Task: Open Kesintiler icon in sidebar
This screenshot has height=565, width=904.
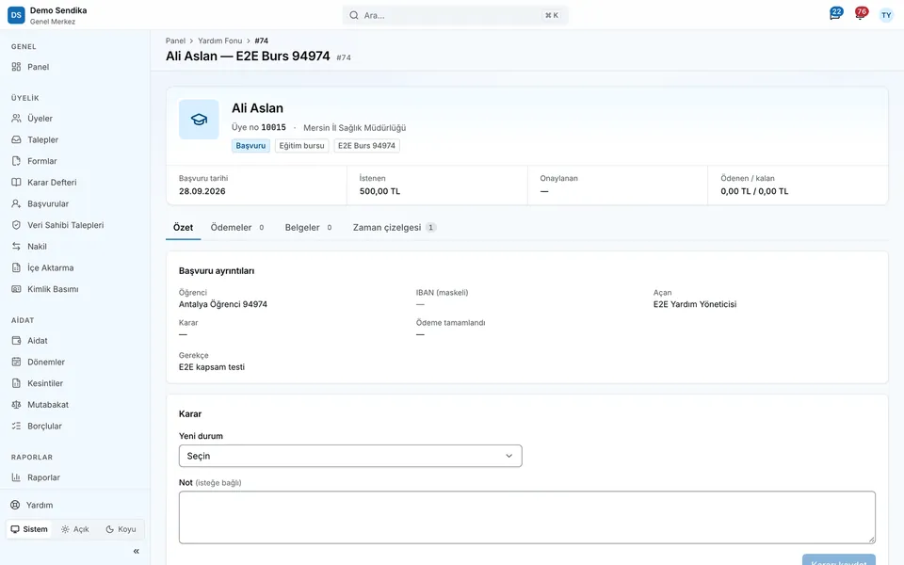Action: (x=16, y=383)
